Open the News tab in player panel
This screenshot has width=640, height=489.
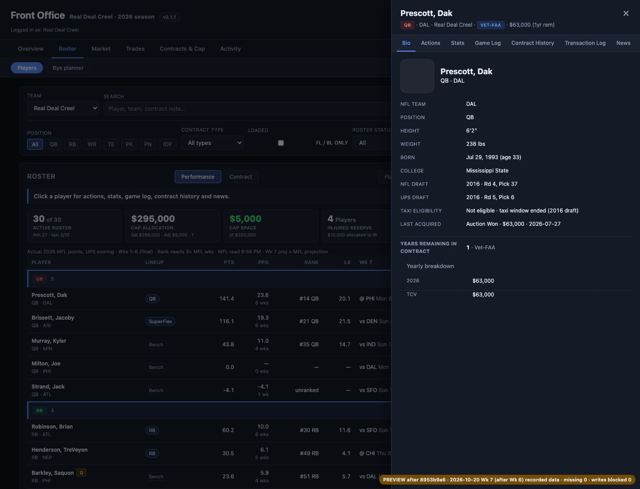pos(623,43)
